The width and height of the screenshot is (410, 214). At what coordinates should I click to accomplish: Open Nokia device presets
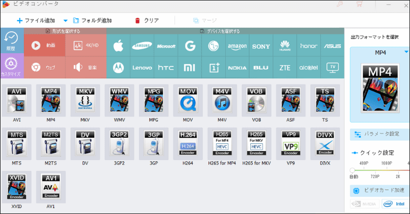point(237,68)
